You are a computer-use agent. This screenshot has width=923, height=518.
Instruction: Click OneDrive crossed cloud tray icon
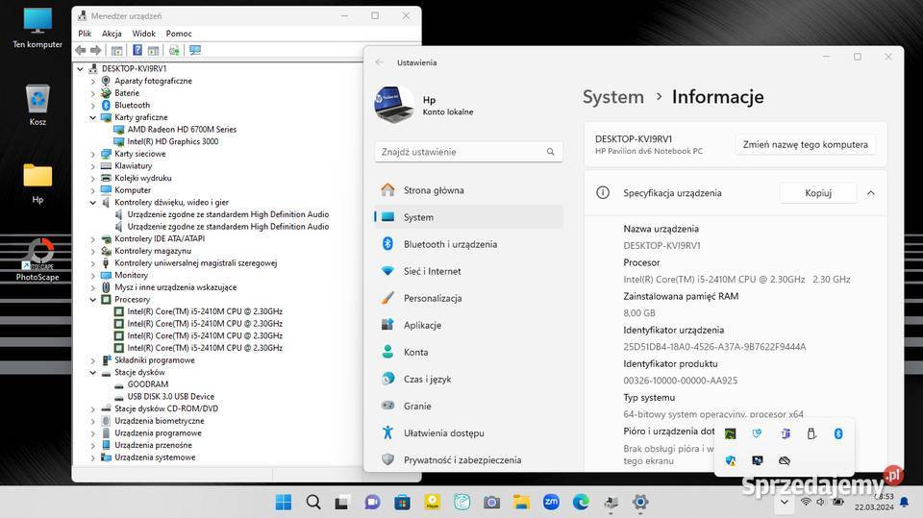click(785, 460)
